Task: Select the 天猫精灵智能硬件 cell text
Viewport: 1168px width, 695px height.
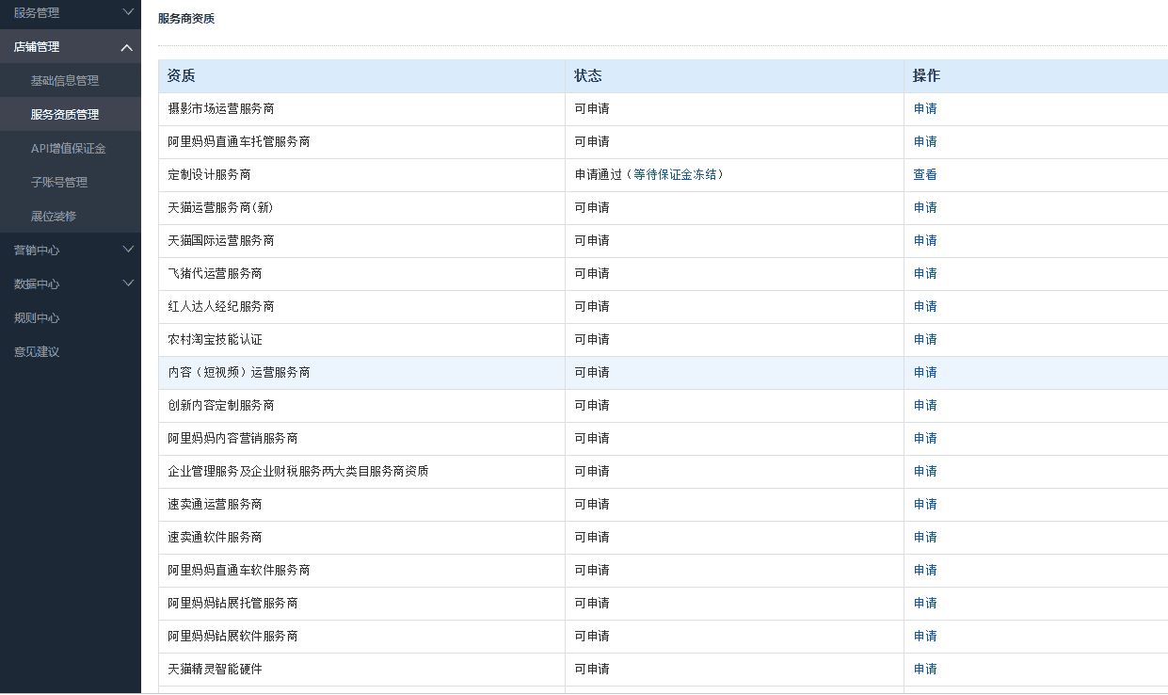Action: coord(215,670)
